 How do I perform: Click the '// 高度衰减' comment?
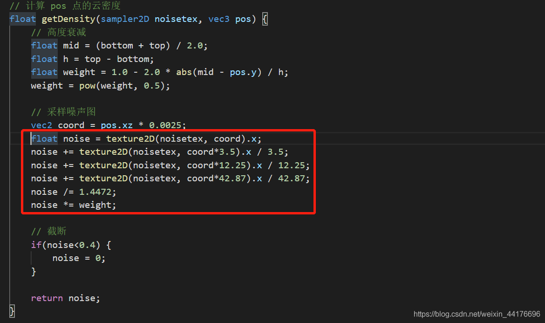click(58, 32)
